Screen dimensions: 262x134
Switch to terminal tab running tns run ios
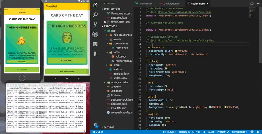27,88
